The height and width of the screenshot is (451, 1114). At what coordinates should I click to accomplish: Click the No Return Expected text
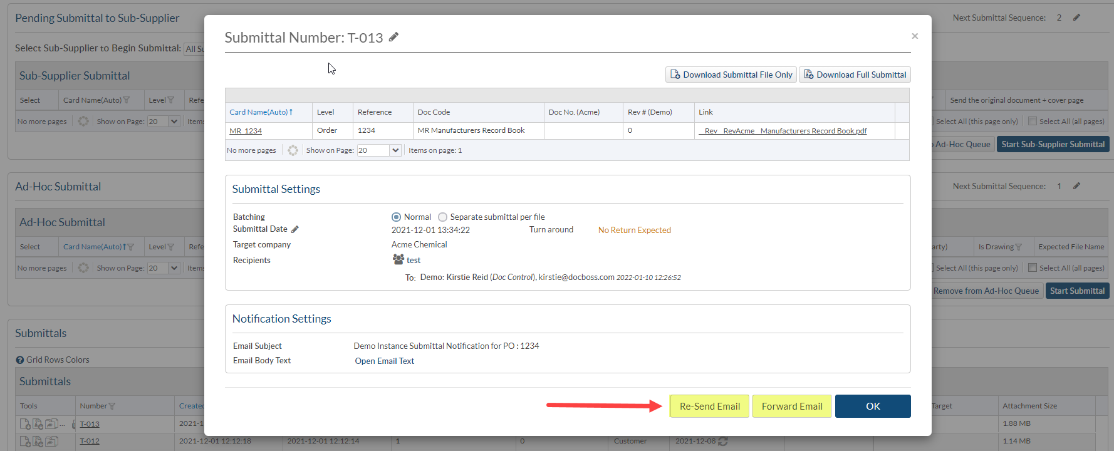click(634, 230)
